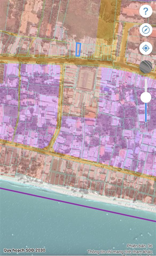Click the purple boundary line over sea
The height and width of the screenshot is (256, 156).
tap(78, 205)
